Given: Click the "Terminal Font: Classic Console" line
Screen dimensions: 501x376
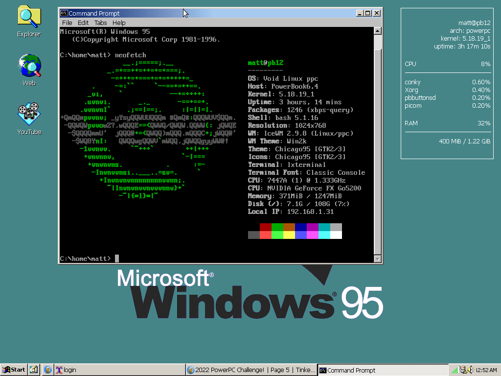Looking at the screenshot, I should [x=306, y=172].
